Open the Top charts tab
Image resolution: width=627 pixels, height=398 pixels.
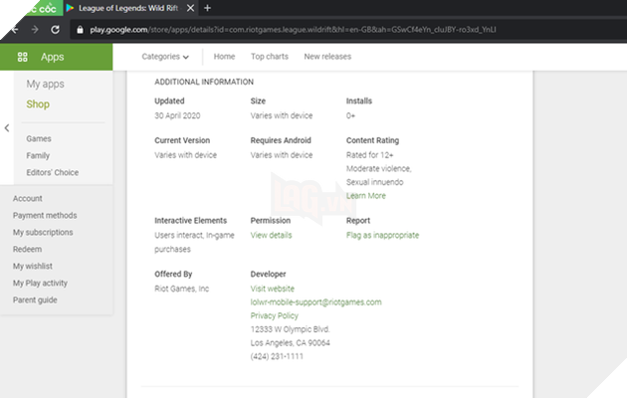(x=270, y=57)
